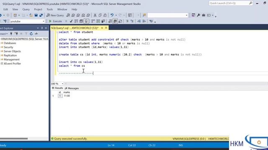Screen dimensions: 268x150
Task: Select the Server Objects folder
Action: coord(12,51)
